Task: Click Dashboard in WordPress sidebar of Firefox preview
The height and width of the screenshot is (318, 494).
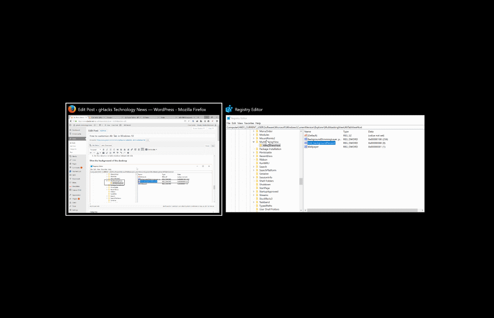Action: click(75, 130)
